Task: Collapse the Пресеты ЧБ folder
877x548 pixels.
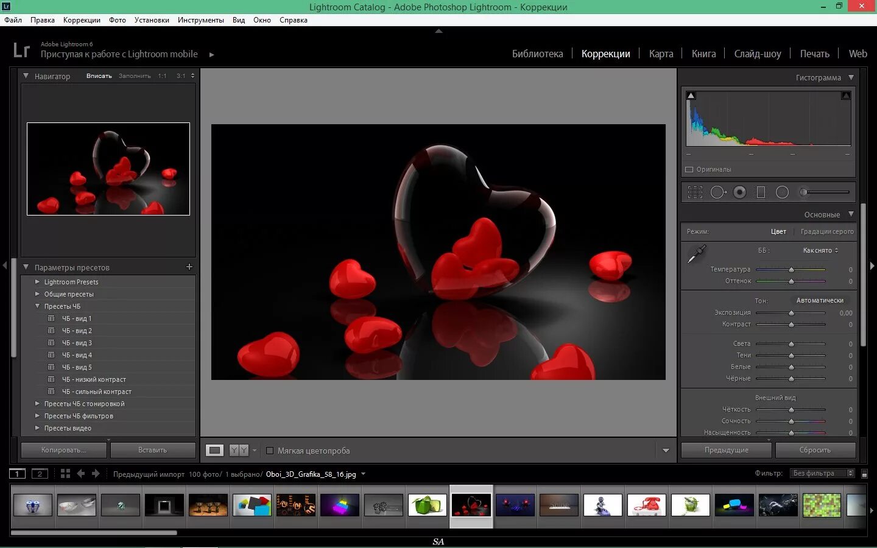Action: tap(37, 306)
